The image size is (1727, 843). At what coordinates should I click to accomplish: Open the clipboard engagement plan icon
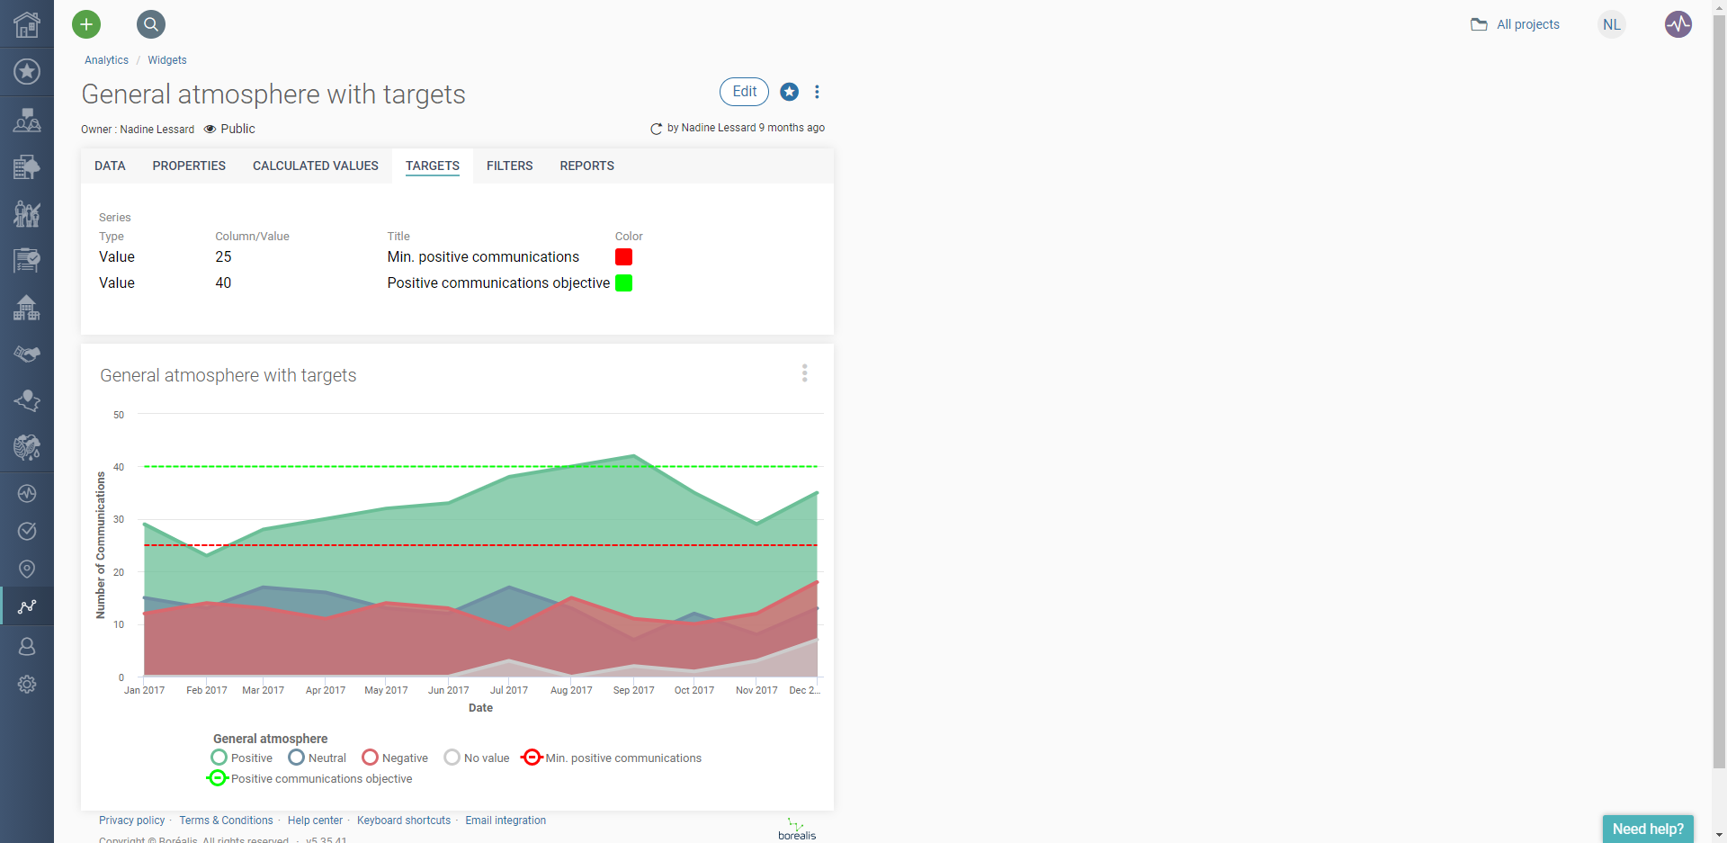(26, 261)
